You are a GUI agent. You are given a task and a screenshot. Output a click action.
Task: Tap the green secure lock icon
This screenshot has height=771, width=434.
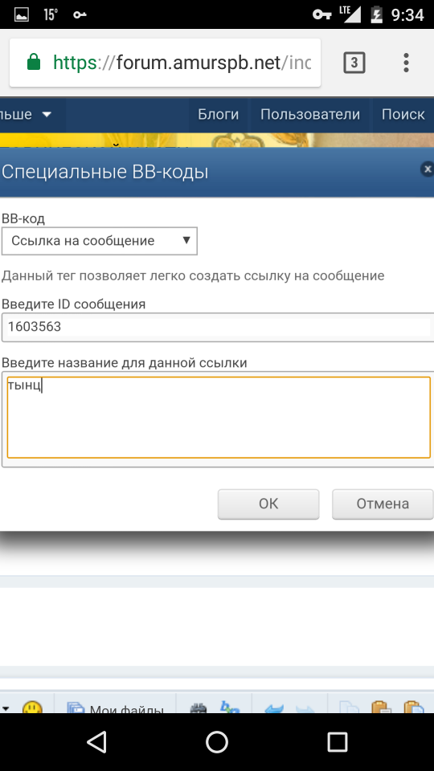(34, 63)
